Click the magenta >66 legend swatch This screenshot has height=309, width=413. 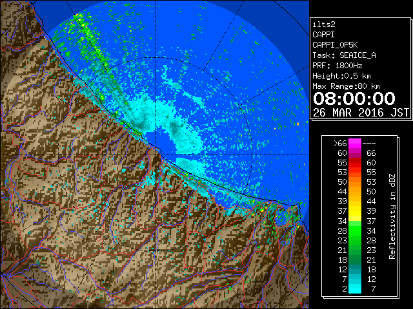coord(355,143)
